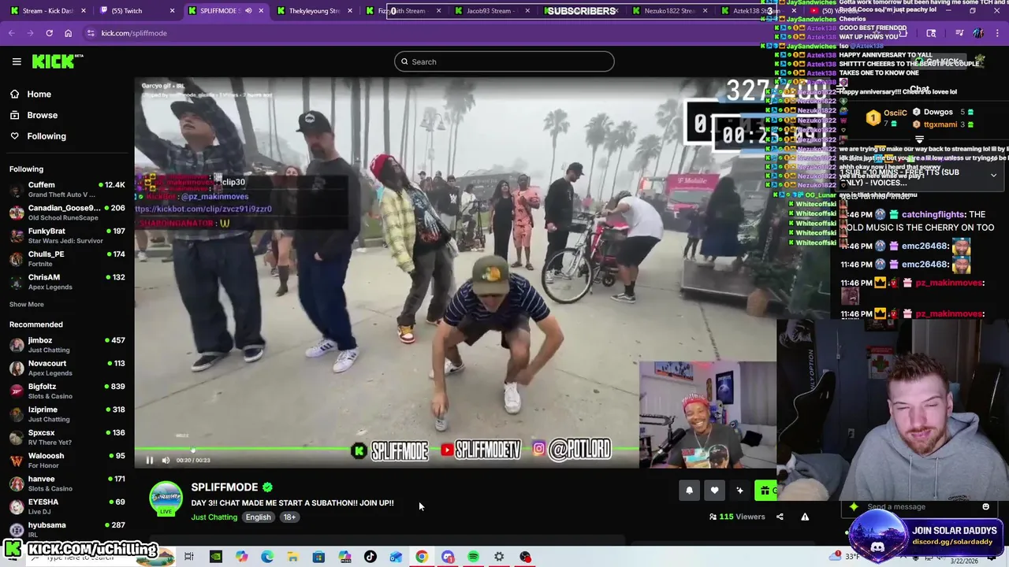
Task: Open hyubsama recommended channel
Action: [x=66, y=529]
